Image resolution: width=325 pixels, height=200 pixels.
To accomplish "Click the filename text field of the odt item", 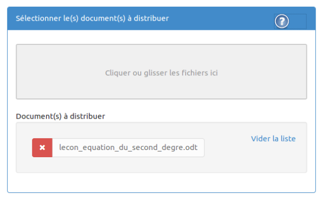I will pyautogui.click(x=128, y=147).
